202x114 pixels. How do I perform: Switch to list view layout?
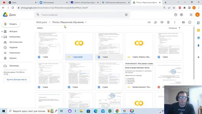coord(183,22)
